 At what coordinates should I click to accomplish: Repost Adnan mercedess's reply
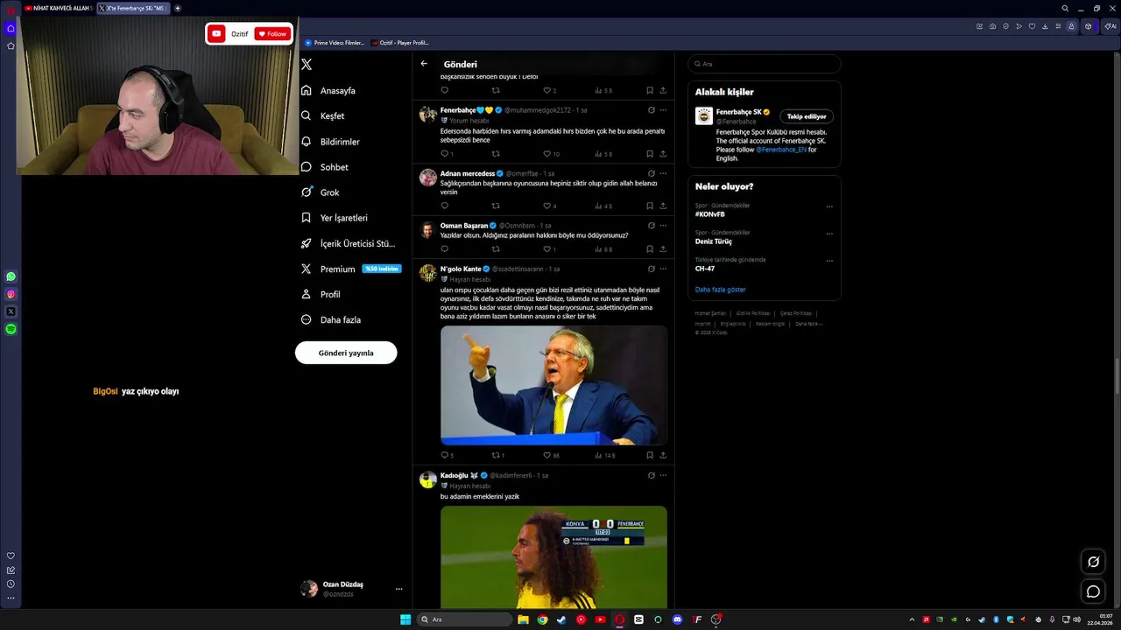(496, 206)
